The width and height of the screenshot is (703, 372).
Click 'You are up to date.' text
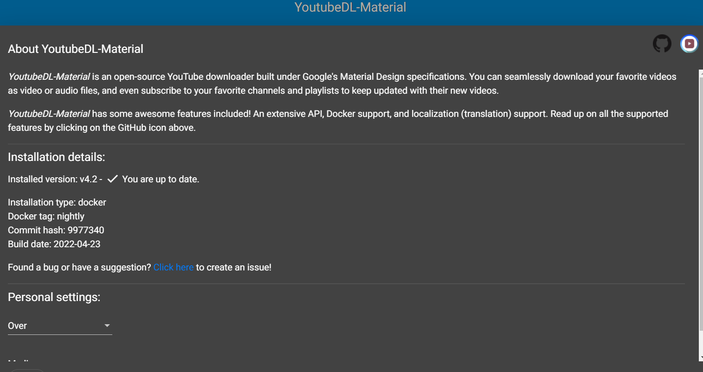[161, 179]
